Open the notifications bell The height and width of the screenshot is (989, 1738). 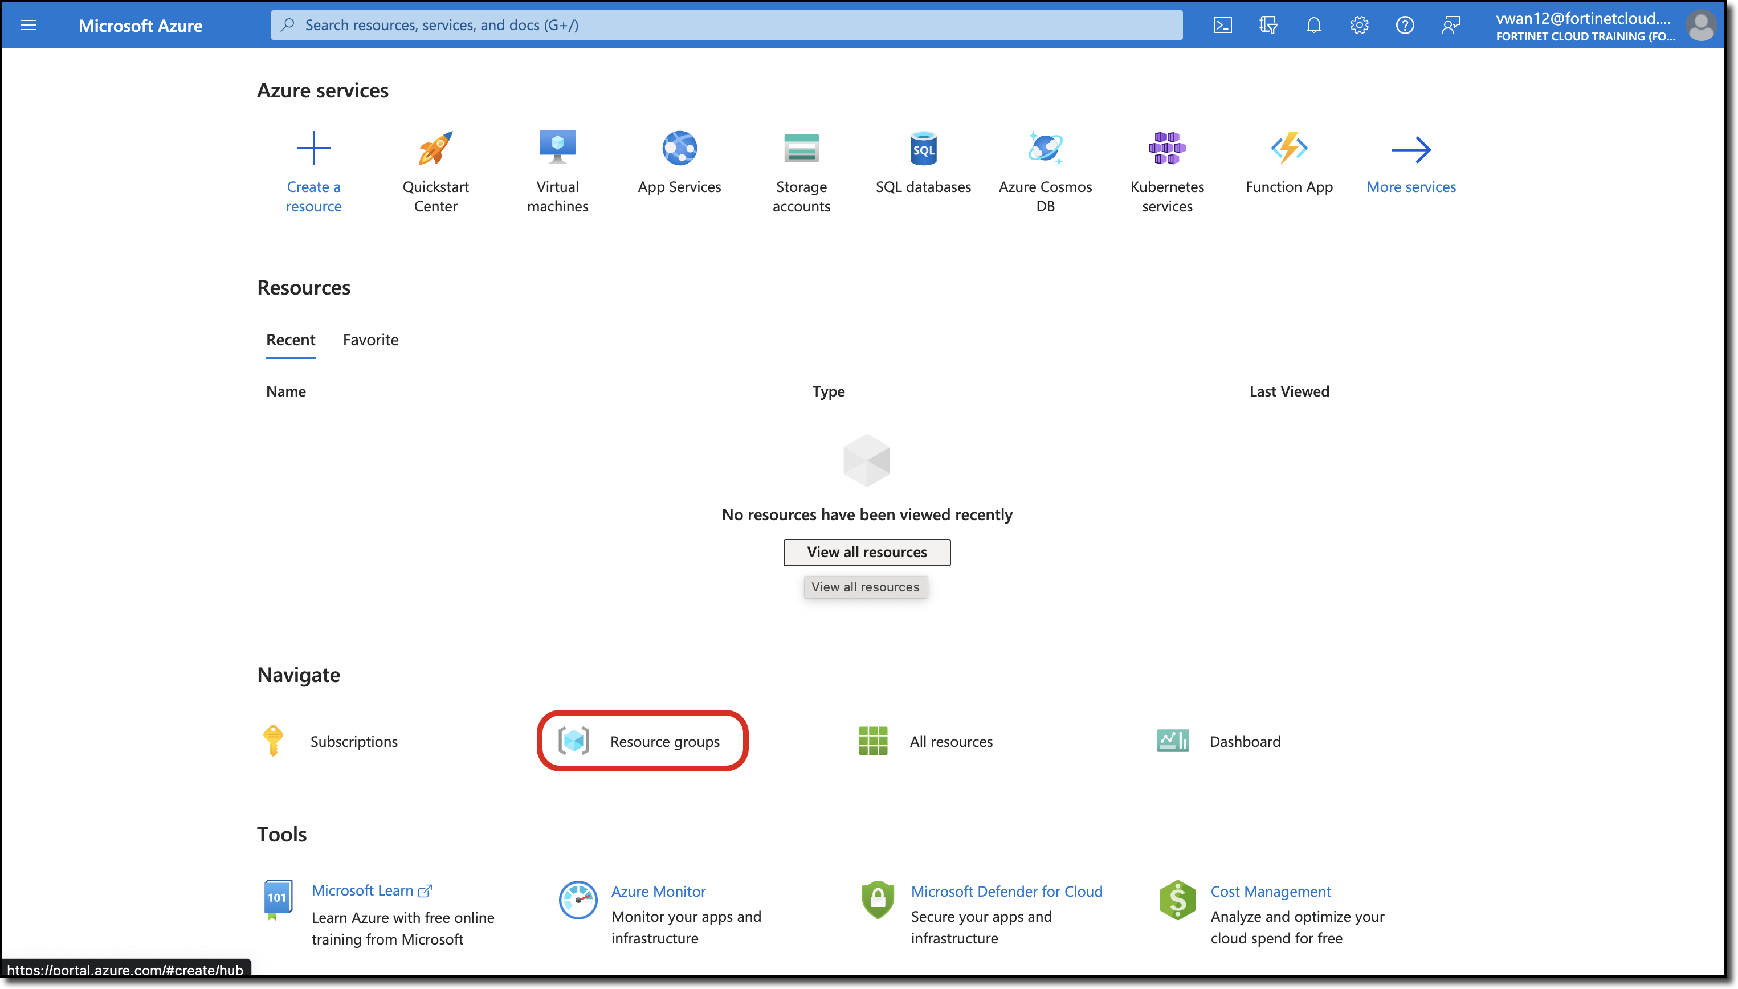pos(1313,25)
